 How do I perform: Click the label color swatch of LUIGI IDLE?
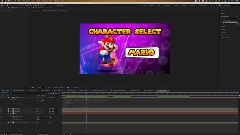coord(8,108)
